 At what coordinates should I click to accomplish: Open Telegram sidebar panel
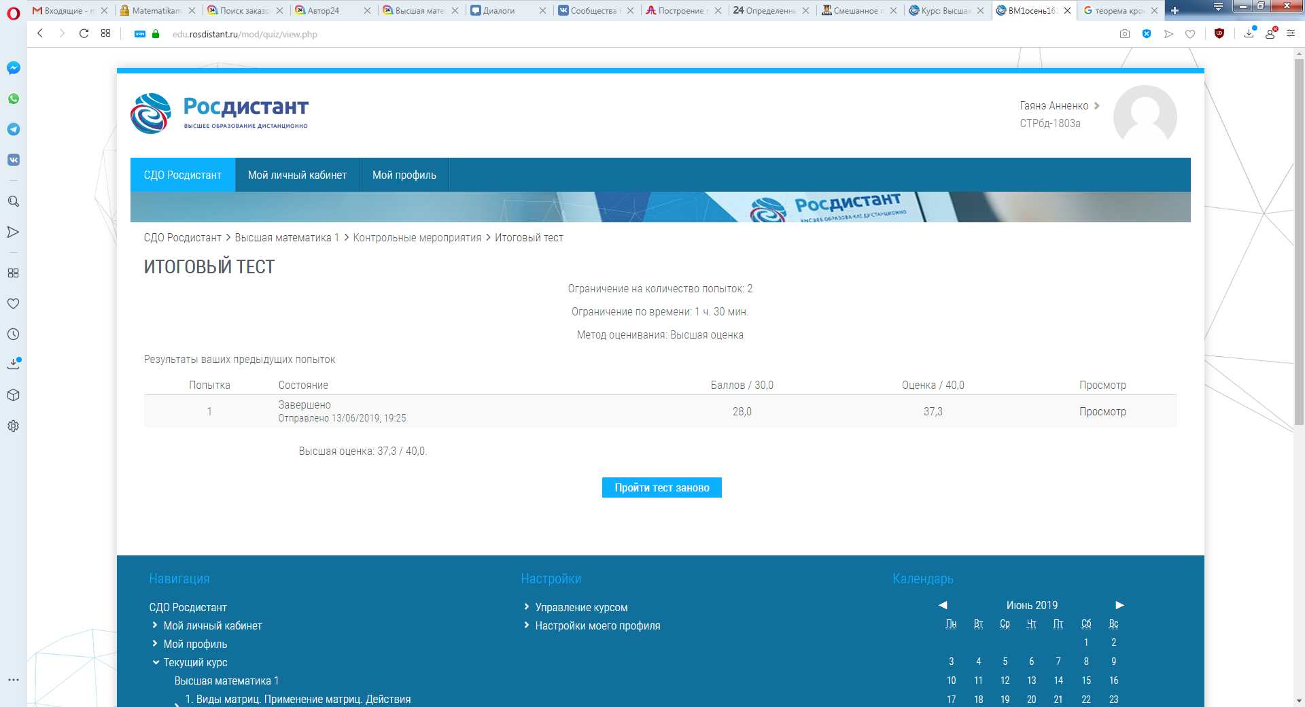[14, 129]
